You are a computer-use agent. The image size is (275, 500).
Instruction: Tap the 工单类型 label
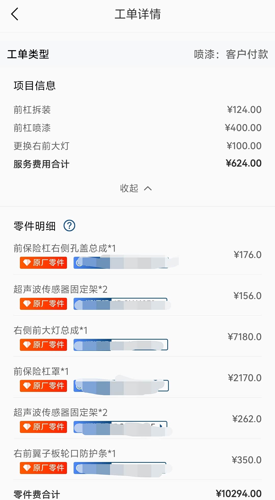[x=28, y=54]
